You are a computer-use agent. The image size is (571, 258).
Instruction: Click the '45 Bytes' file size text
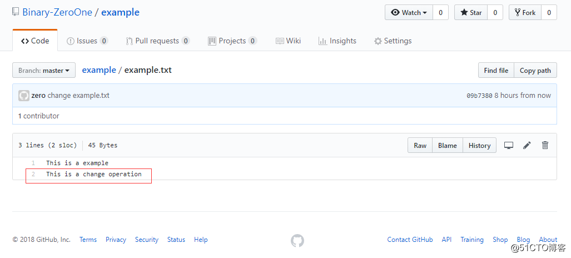tap(103, 145)
